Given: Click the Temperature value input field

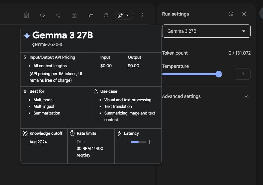Looking at the screenshot, I should tap(242, 74).
